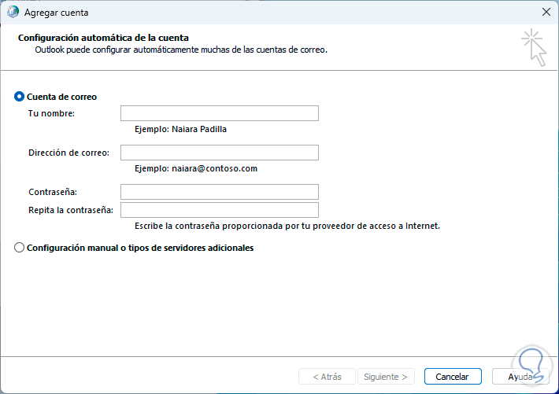Screen dimensions: 559x394
Task: Close the Agregar cuenta dialog
Action: pyautogui.click(x=545, y=13)
